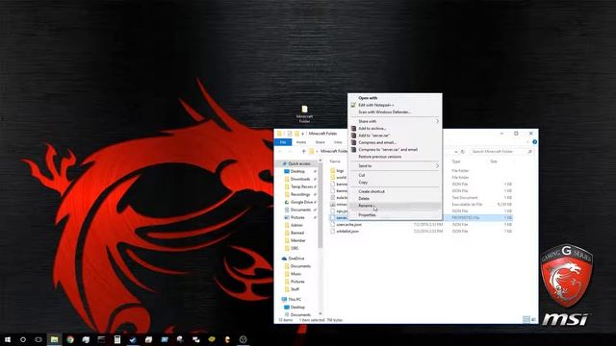The height and width of the screenshot is (346, 616).
Task: Click the Notepad++ icon in context menu
Action: coord(353,105)
